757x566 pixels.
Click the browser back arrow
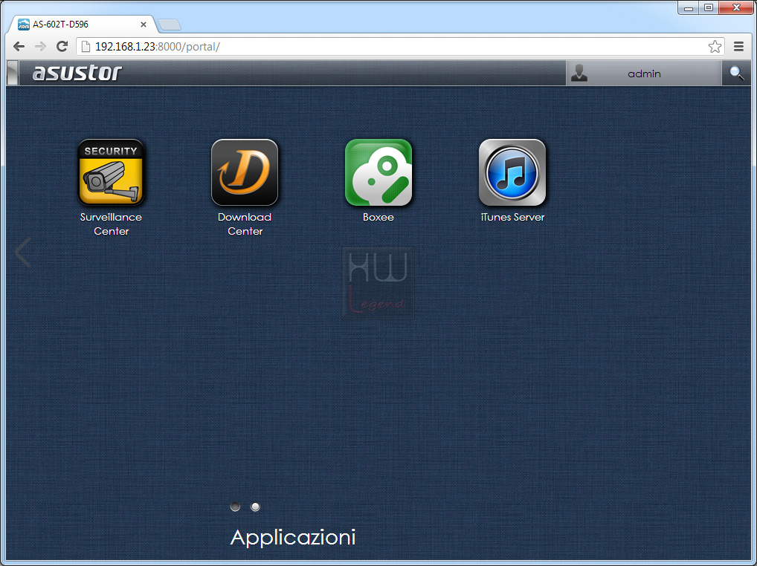tap(19, 46)
